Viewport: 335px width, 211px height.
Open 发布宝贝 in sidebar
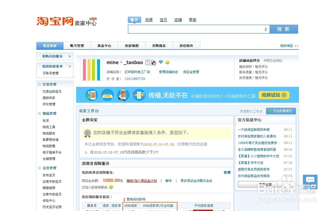click(x=49, y=175)
